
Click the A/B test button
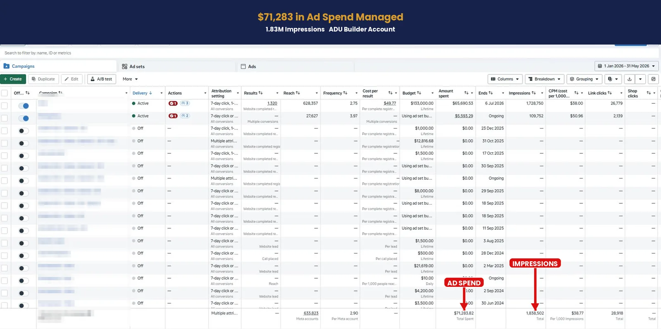[102, 79]
